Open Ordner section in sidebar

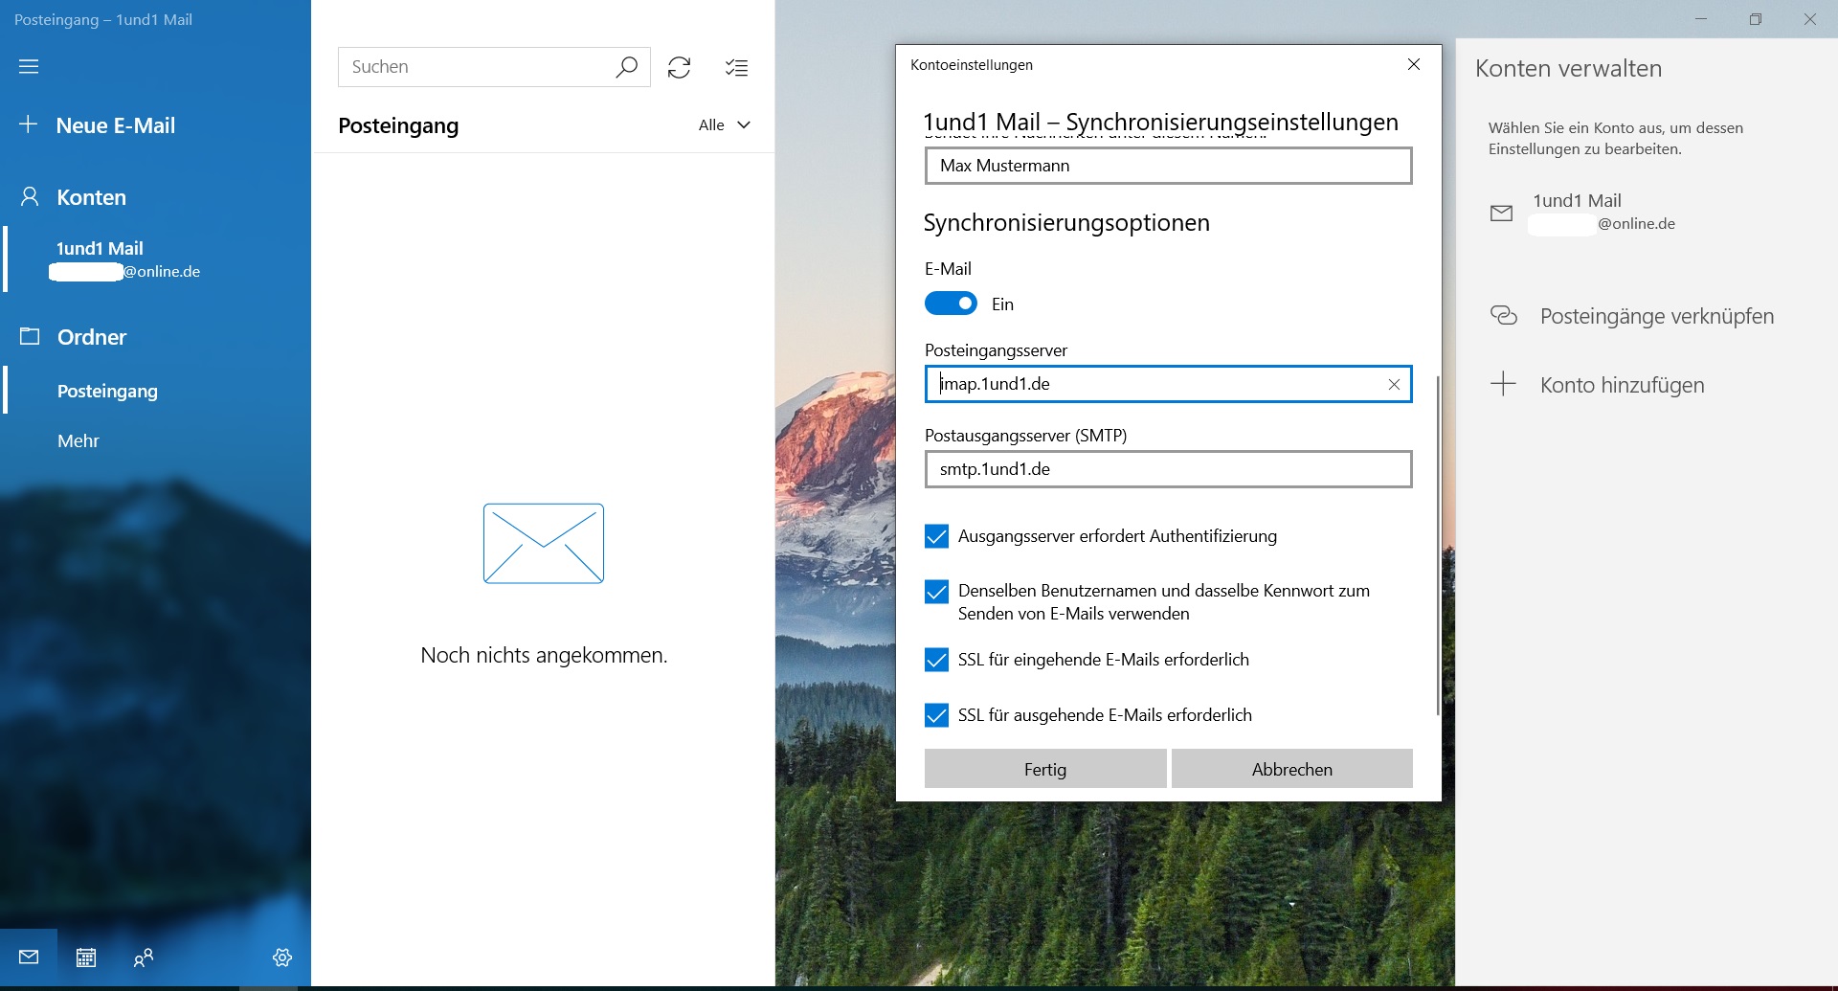[x=91, y=337]
